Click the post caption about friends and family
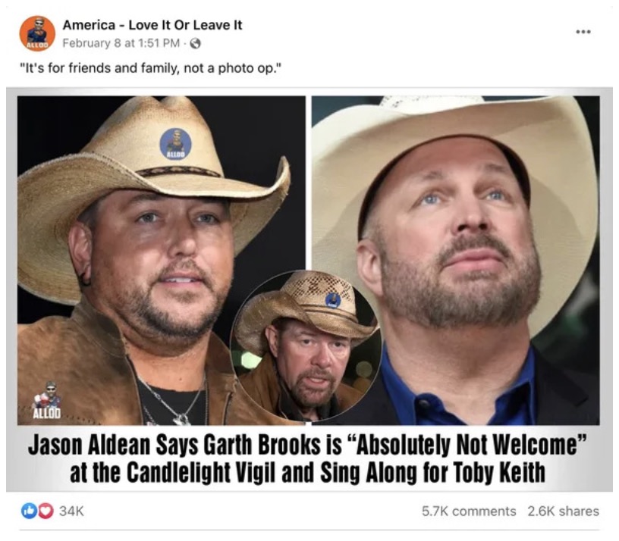Viewport: 619px width, 541px height. click(x=151, y=68)
